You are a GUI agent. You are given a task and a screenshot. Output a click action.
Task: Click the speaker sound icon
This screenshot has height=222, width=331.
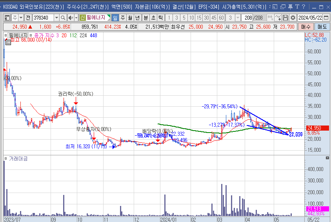(71, 18)
